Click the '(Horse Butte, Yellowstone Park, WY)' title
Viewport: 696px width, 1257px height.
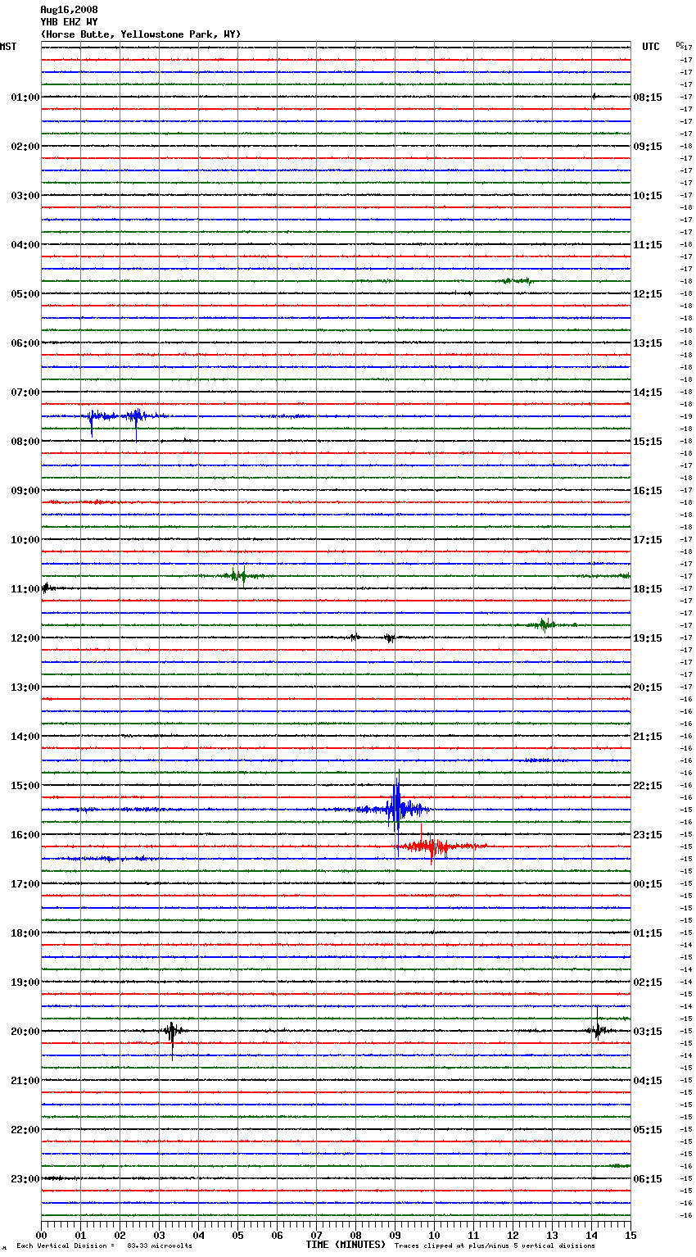coord(141,34)
